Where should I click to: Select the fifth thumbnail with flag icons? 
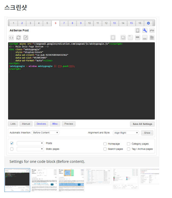(126, 179)
